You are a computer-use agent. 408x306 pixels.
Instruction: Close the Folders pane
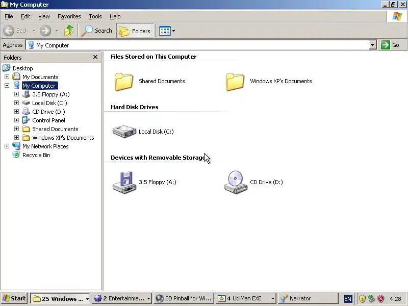(x=95, y=57)
